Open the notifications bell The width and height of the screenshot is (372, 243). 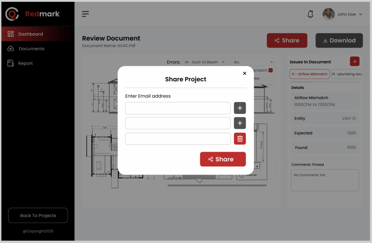tap(310, 14)
